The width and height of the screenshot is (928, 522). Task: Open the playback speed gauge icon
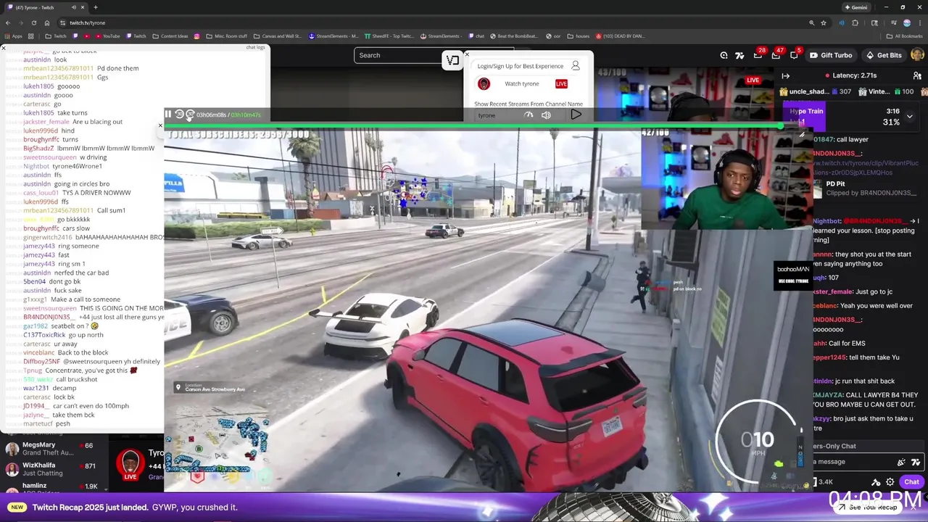(529, 115)
